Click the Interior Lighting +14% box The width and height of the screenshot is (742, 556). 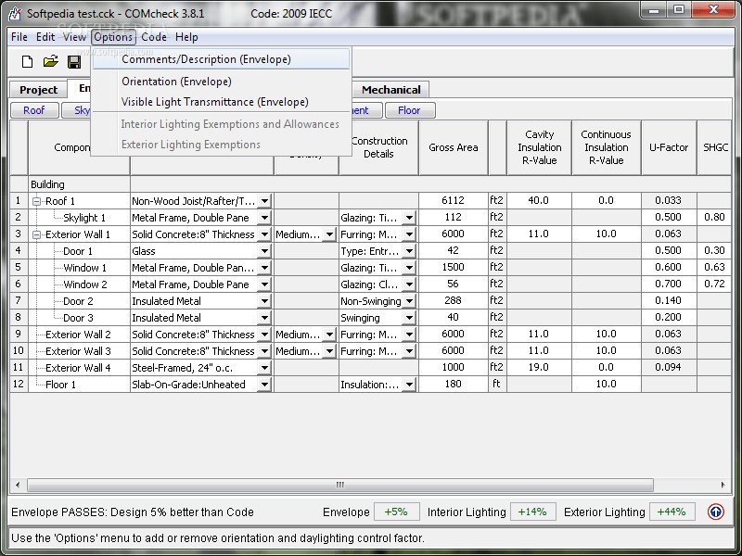(x=532, y=512)
